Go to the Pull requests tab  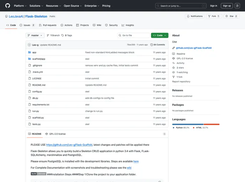(47, 25)
